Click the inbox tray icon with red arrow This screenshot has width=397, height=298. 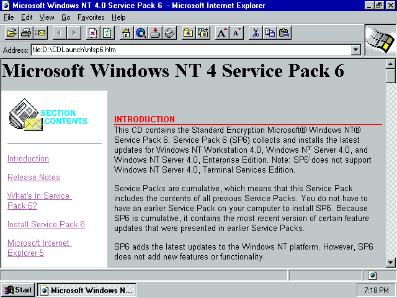pos(155,33)
